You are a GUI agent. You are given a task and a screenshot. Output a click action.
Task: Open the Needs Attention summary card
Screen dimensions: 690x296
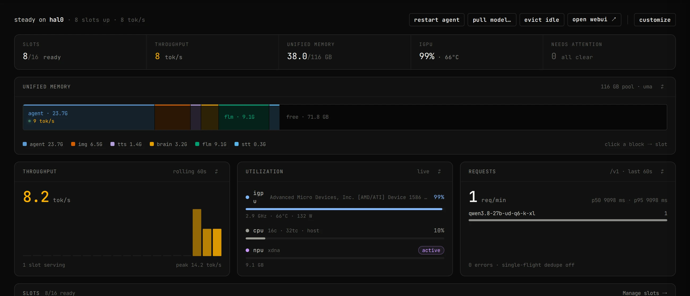[609, 52]
